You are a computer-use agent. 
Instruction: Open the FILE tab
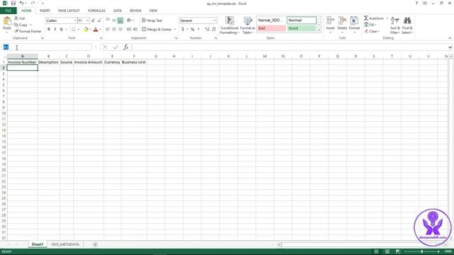click(9, 11)
